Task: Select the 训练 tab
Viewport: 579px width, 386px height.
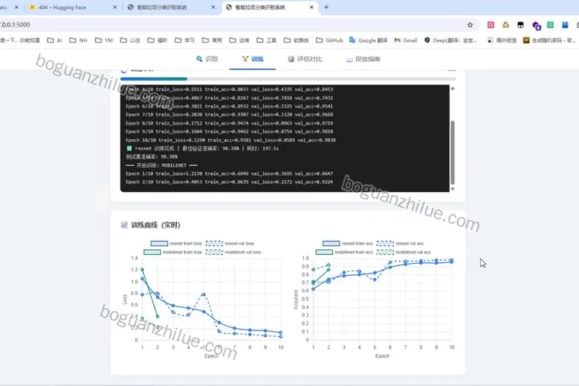Action: click(x=253, y=59)
